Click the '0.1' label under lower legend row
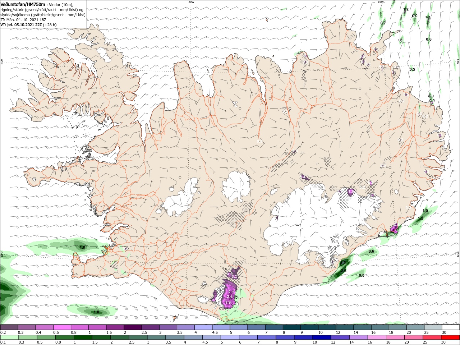This screenshot has height=345, width=460. pos(3,342)
